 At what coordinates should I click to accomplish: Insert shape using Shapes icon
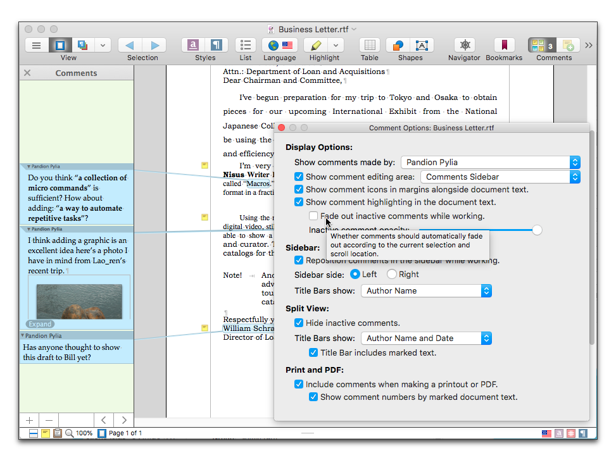click(x=398, y=46)
